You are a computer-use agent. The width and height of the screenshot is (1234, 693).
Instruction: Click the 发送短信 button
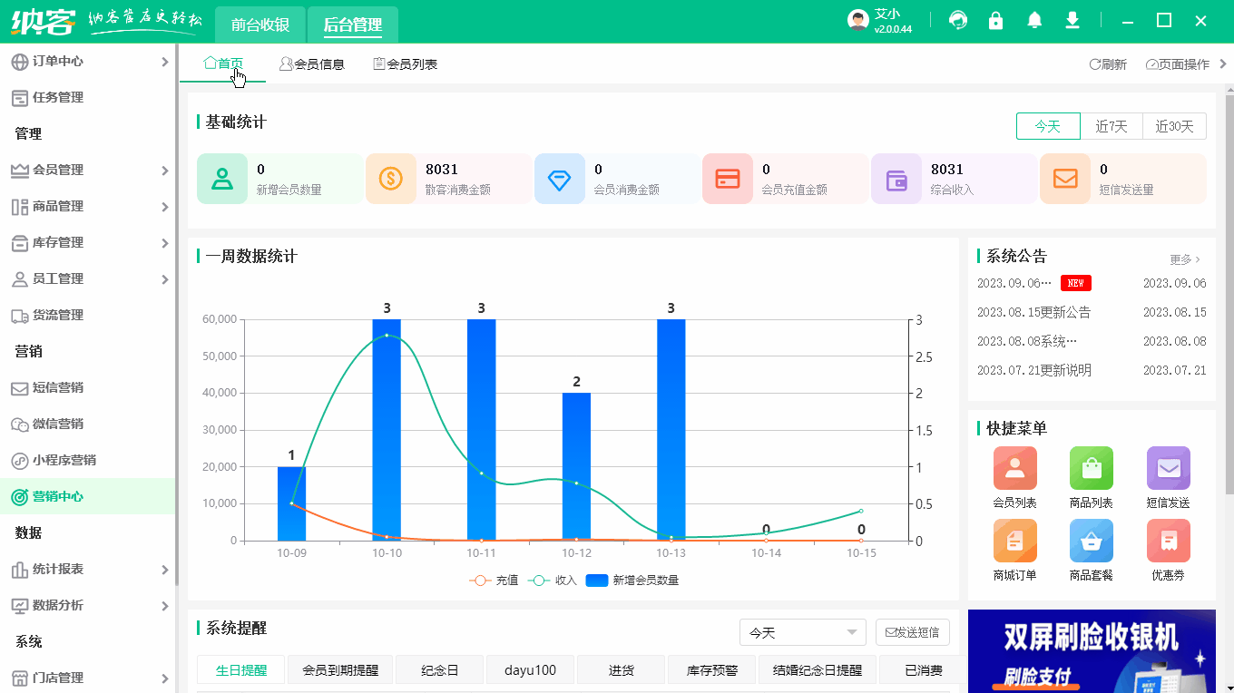[x=912, y=631]
